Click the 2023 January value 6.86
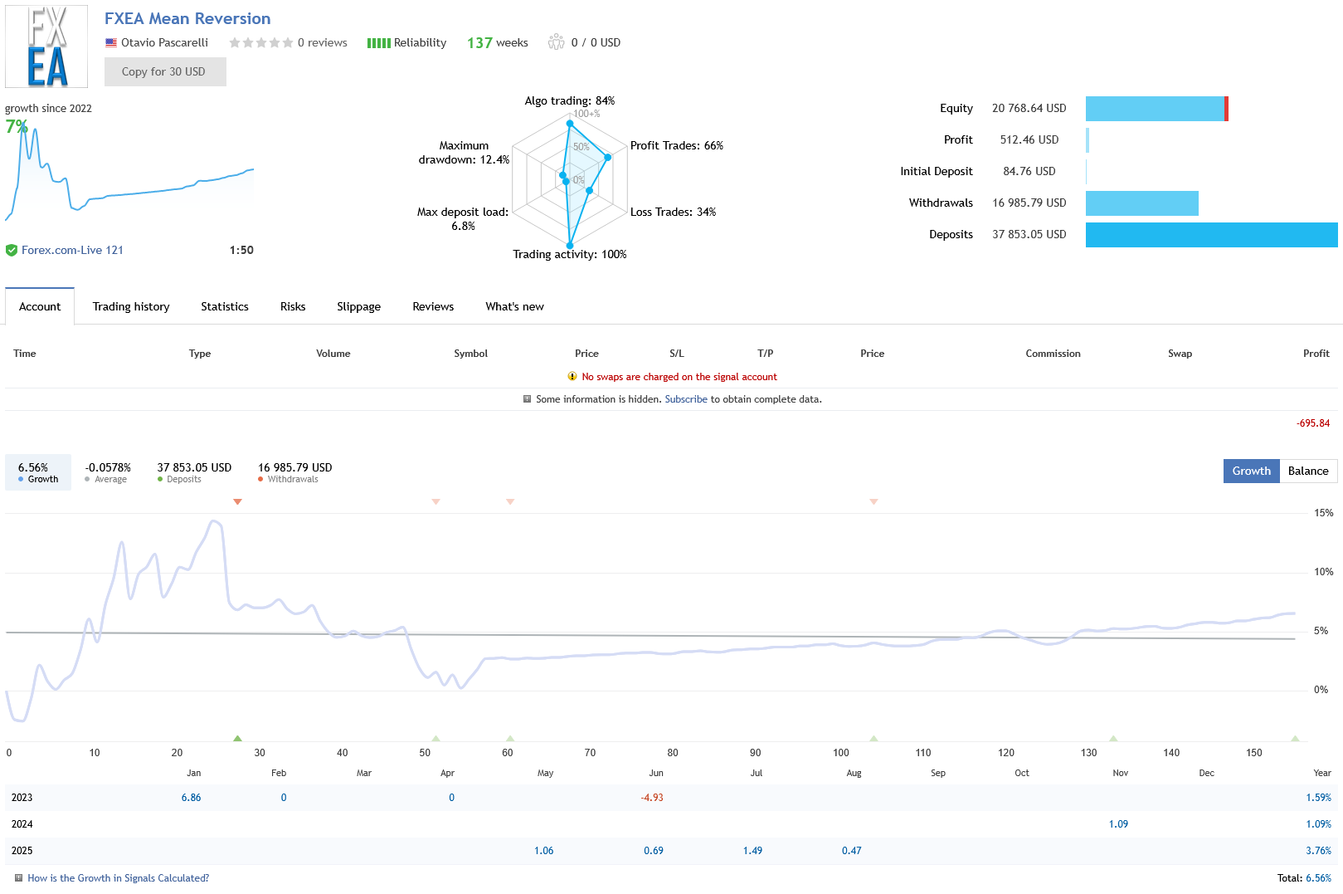Screen dimensions: 1343x894 pos(192,798)
